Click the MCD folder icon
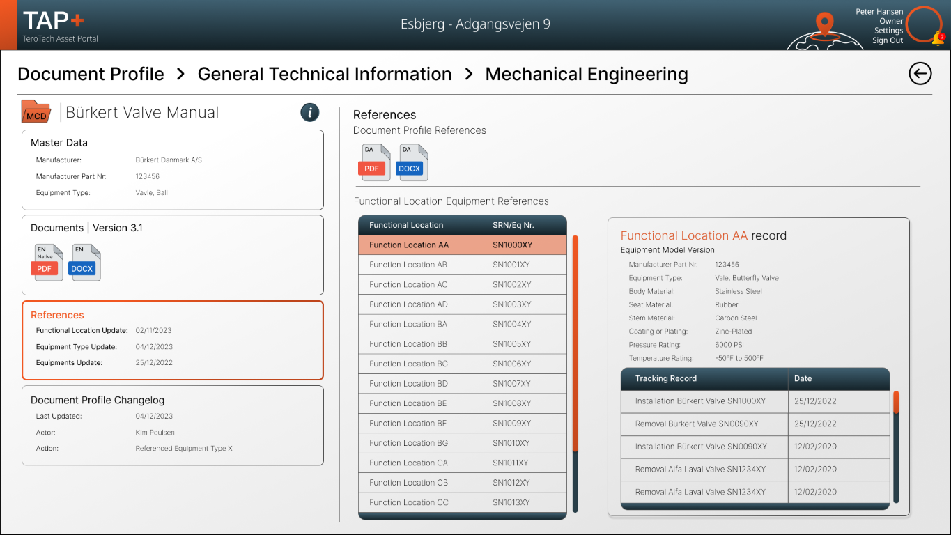The image size is (951, 535). (x=36, y=111)
